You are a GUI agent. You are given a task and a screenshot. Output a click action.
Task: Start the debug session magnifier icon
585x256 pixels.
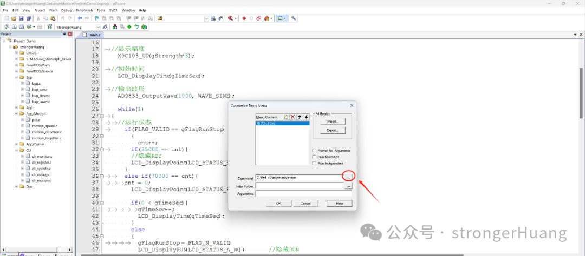click(x=231, y=18)
